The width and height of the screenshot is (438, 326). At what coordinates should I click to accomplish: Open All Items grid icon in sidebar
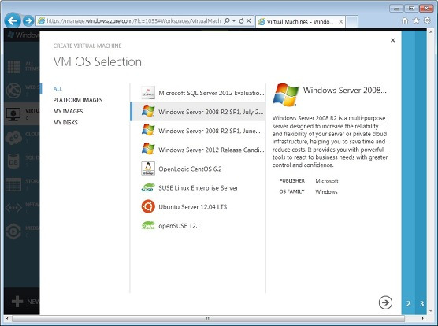click(13, 67)
